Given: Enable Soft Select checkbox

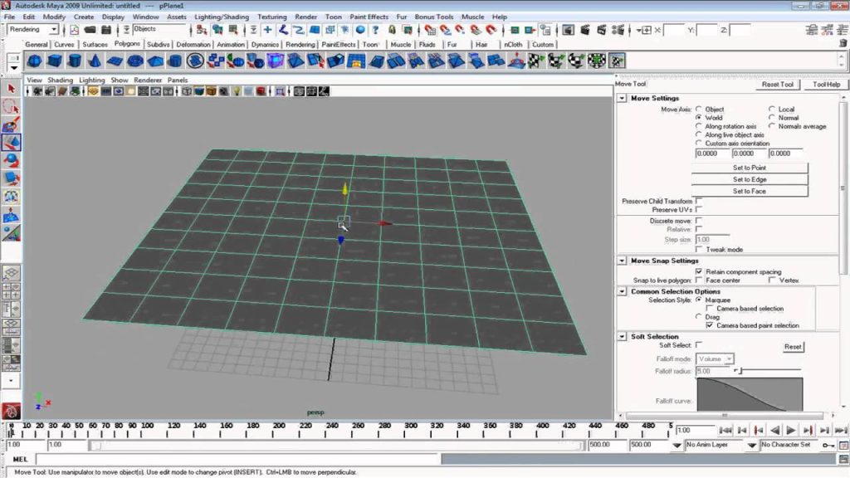Looking at the screenshot, I should point(699,344).
